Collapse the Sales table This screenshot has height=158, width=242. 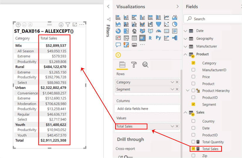(185, 113)
